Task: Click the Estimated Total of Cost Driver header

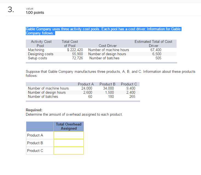Action: (153, 44)
